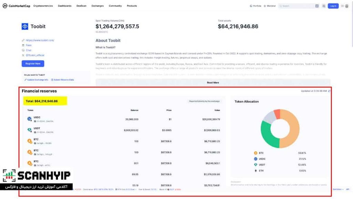Click the user avatar icon

pos(347,6)
